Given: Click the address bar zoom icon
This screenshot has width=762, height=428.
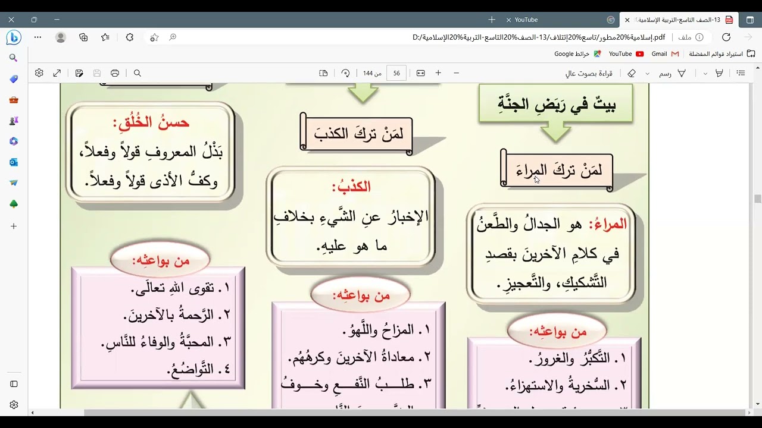Looking at the screenshot, I should click(173, 37).
